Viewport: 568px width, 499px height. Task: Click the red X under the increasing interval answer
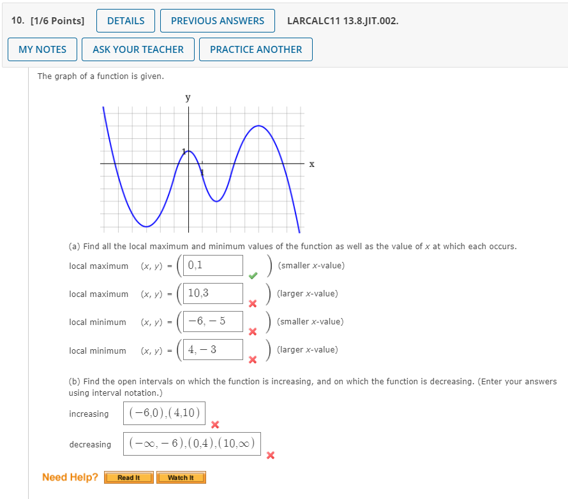point(214,424)
